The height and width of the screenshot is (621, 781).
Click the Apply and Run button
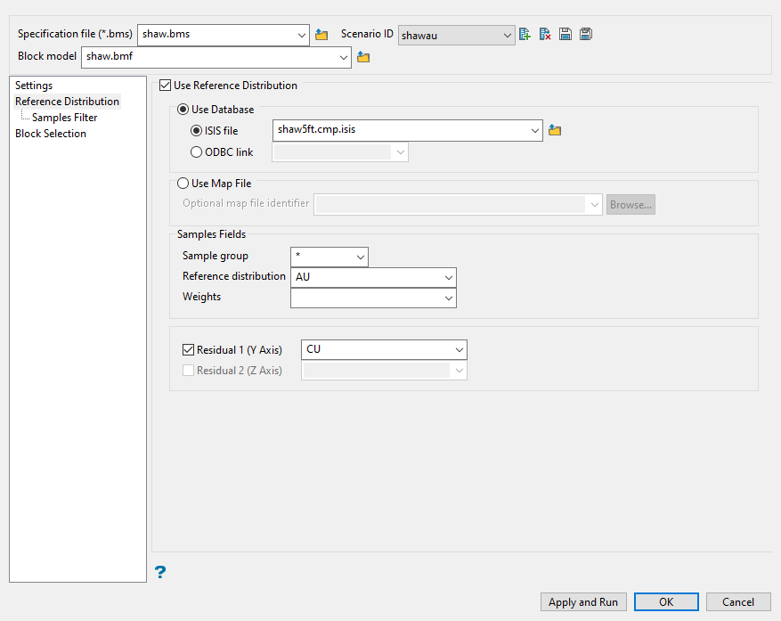point(582,602)
